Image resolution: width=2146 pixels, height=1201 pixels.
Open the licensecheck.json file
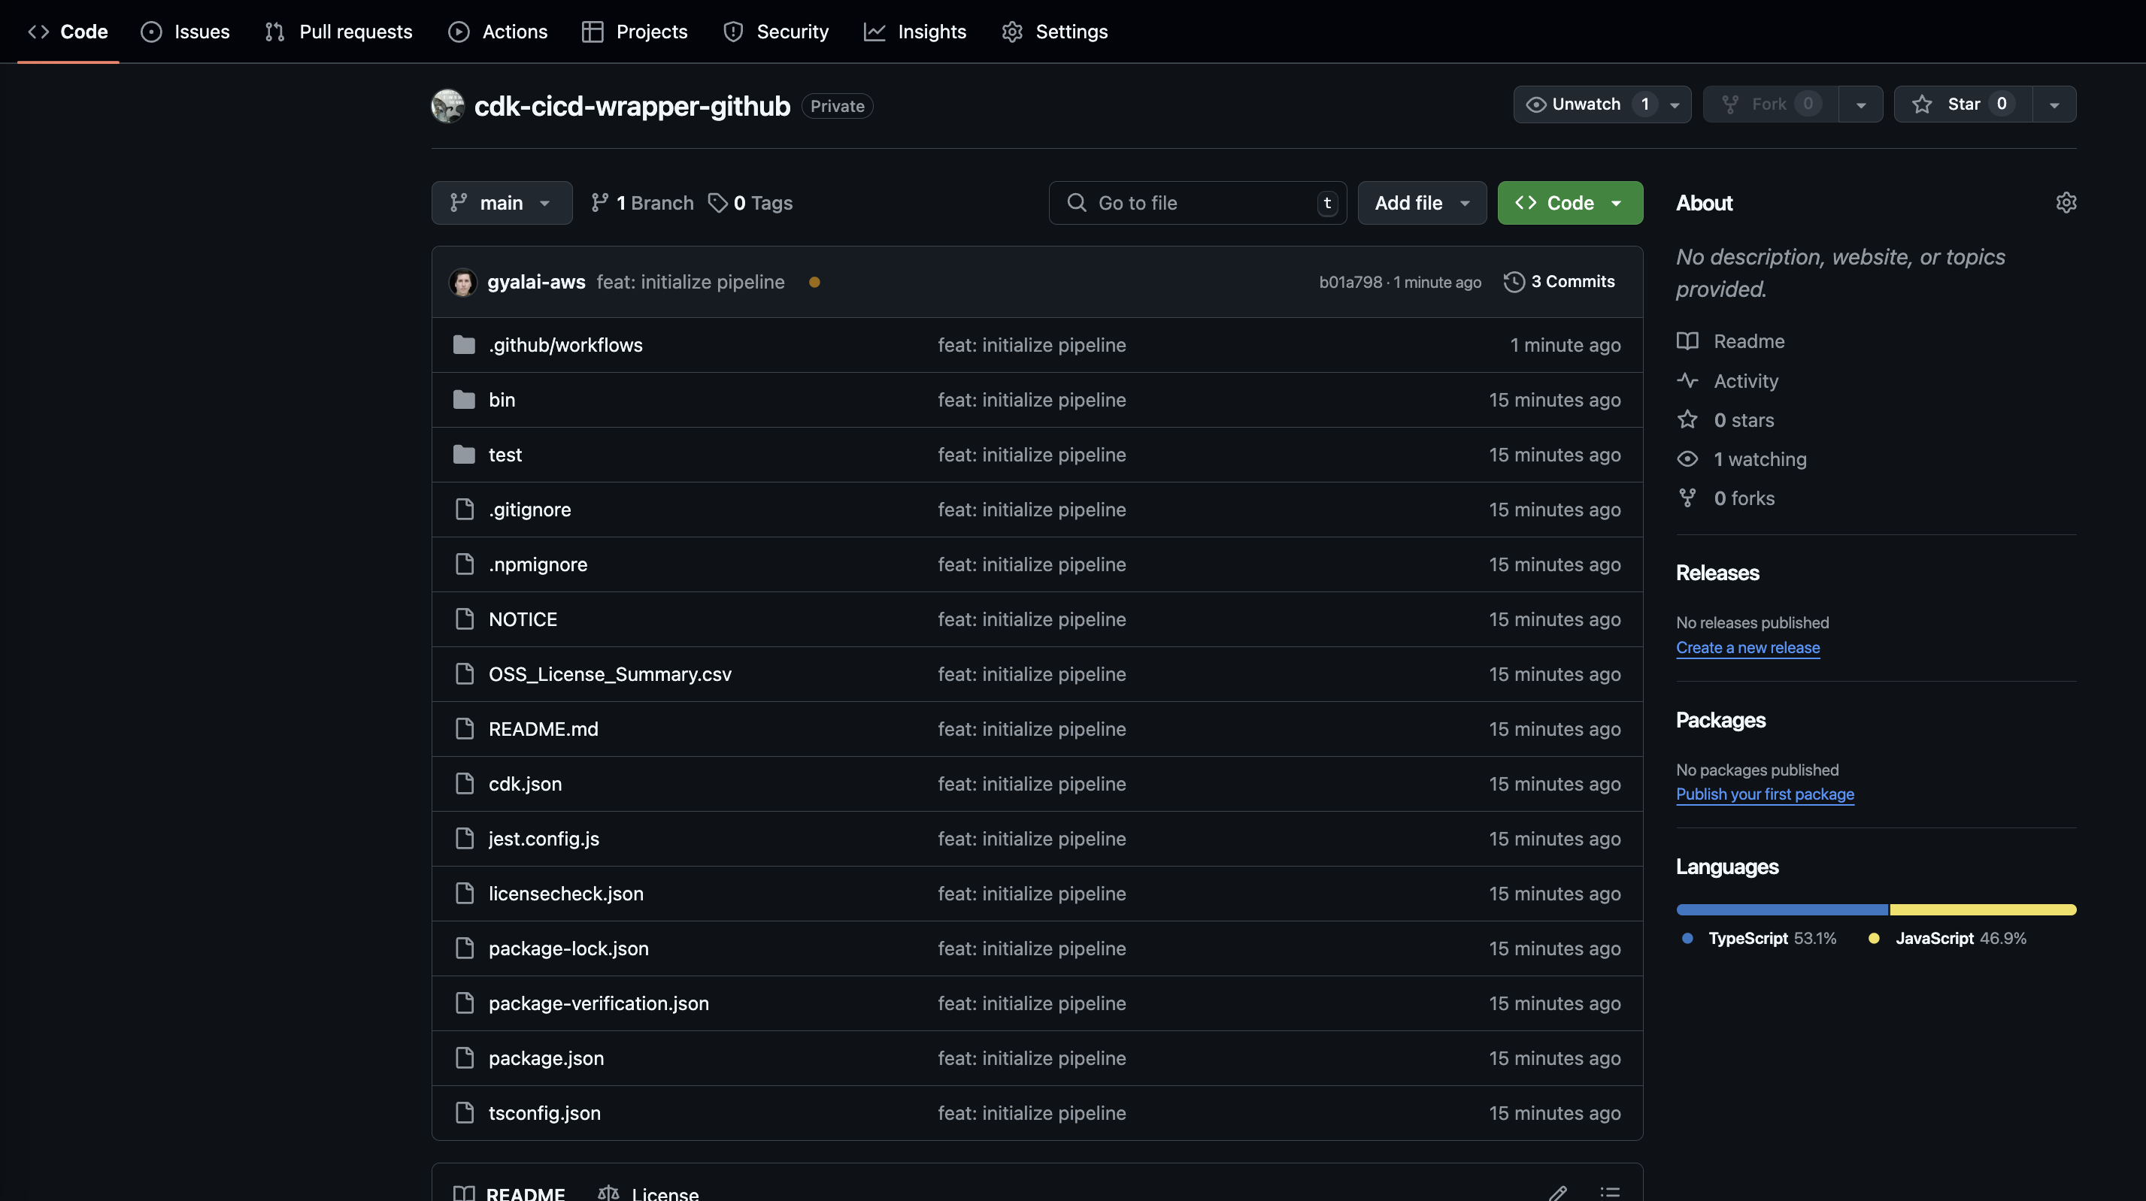point(565,893)
